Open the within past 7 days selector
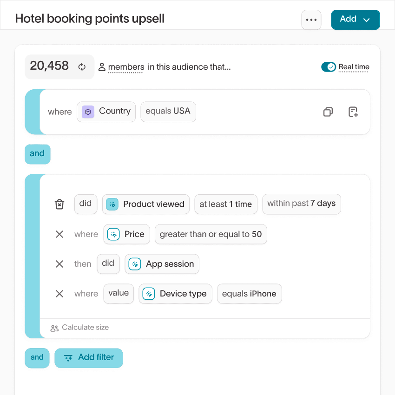The height and width of the screenshot is (395, 395). pos(301,204)
